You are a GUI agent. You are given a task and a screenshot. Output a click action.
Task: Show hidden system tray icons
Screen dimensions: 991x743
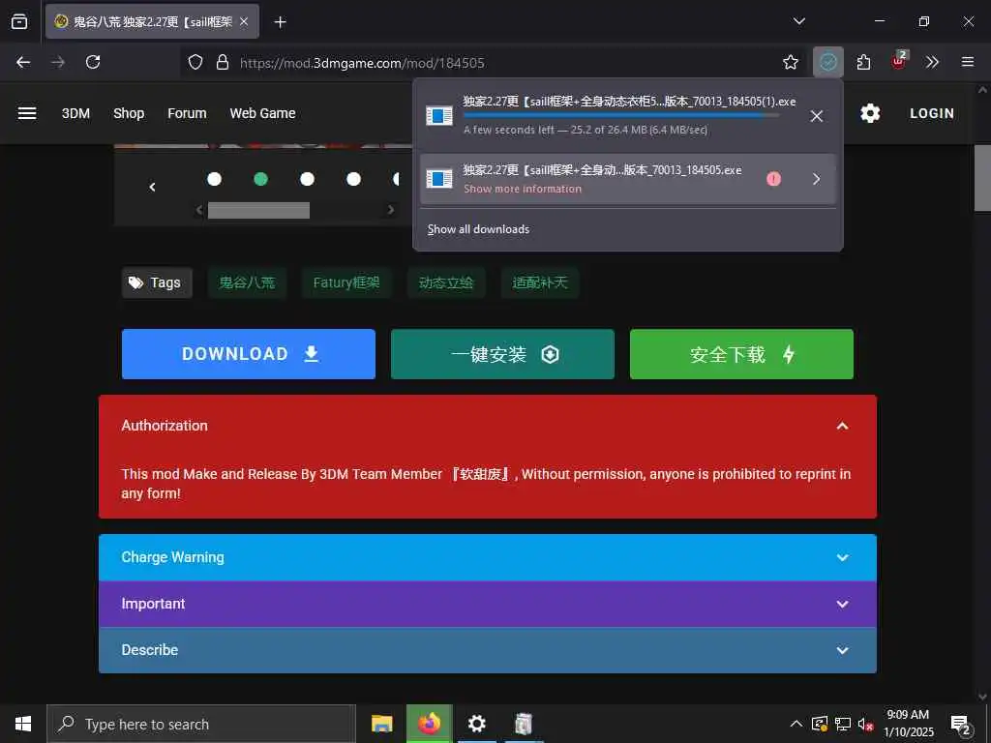tap(796, 724)
